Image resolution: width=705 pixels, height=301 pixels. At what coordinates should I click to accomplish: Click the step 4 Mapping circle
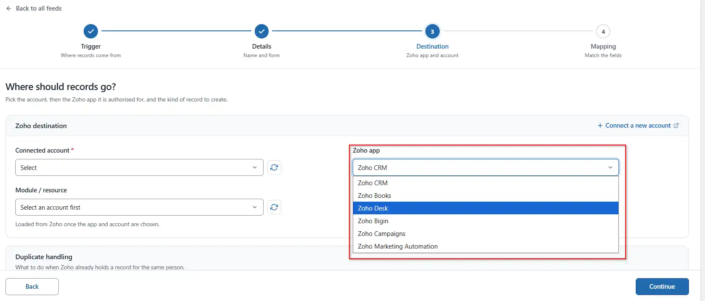(x=603, y=31)
